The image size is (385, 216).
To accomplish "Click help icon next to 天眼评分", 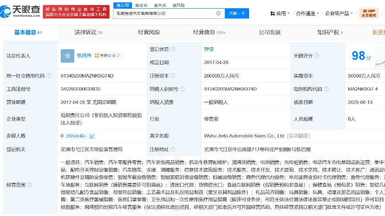I will [x=317, y=56].
